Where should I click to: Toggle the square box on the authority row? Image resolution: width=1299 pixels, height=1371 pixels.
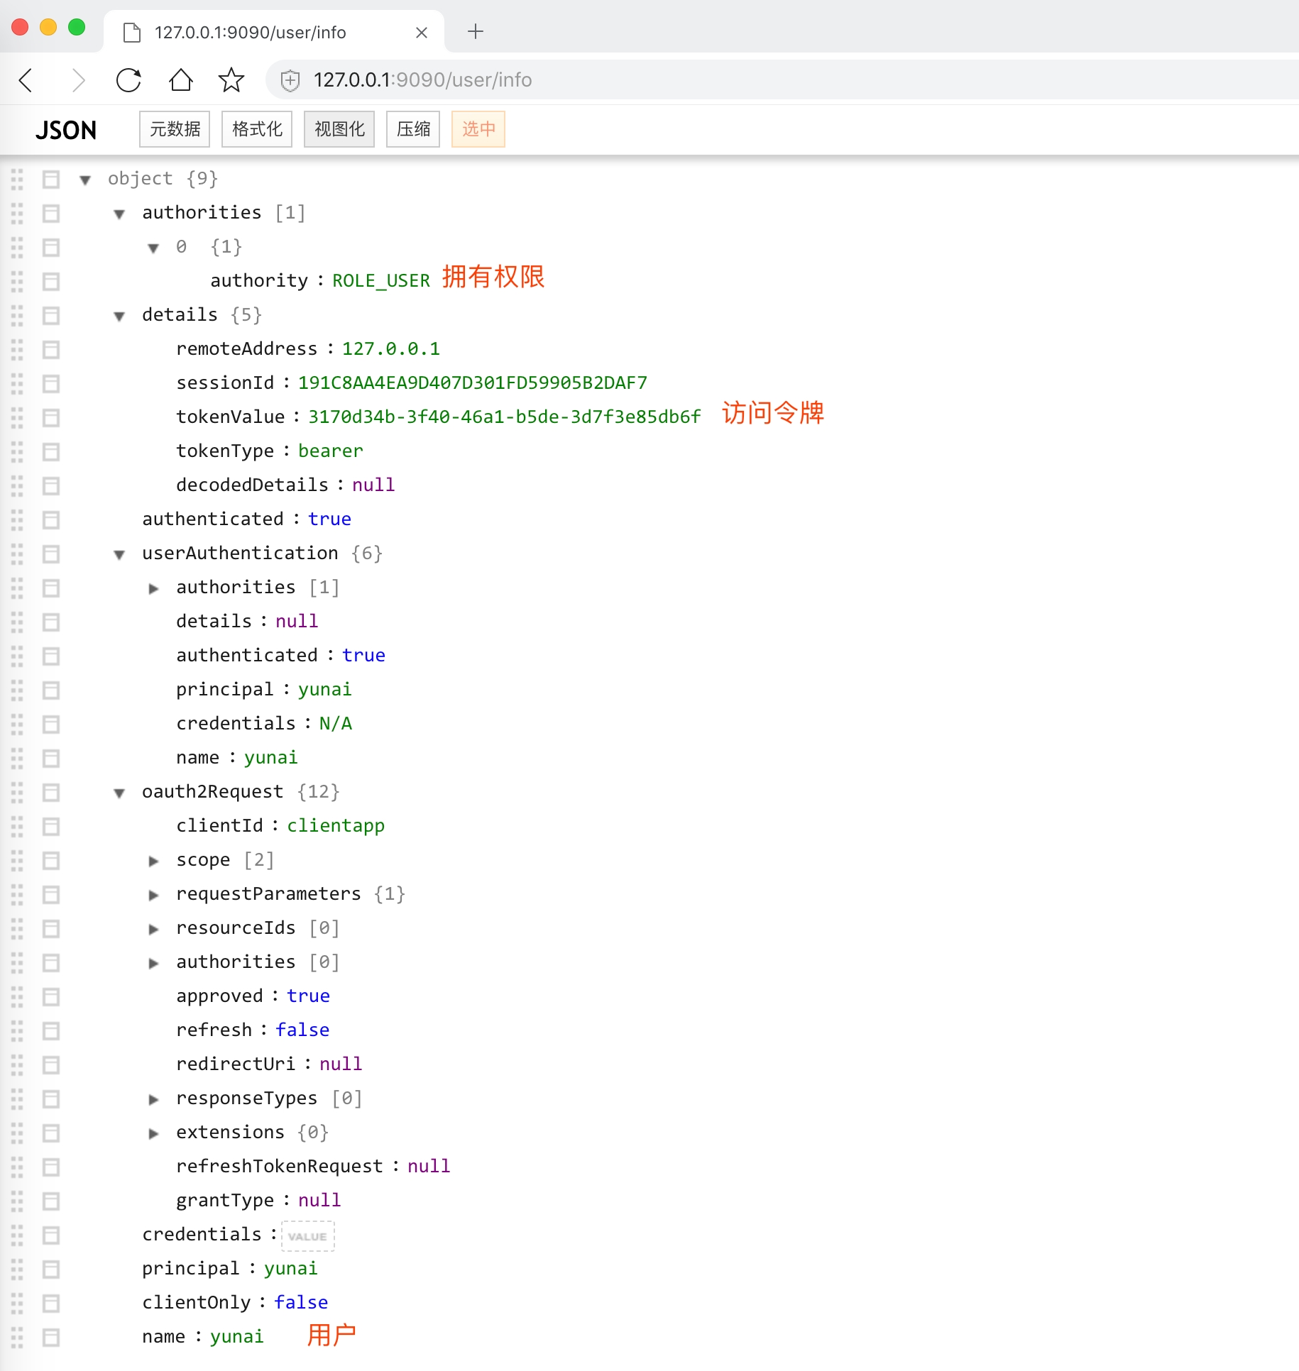pos(51,282)
